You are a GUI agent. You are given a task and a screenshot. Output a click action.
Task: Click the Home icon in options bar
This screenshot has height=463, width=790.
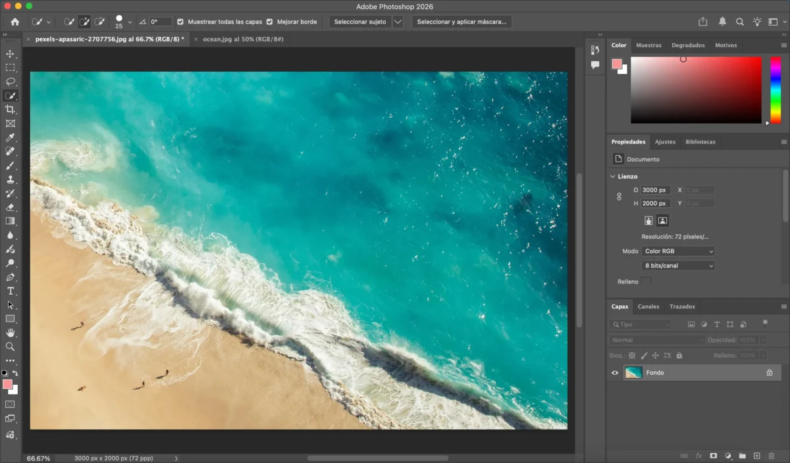(x=15, y=22)
